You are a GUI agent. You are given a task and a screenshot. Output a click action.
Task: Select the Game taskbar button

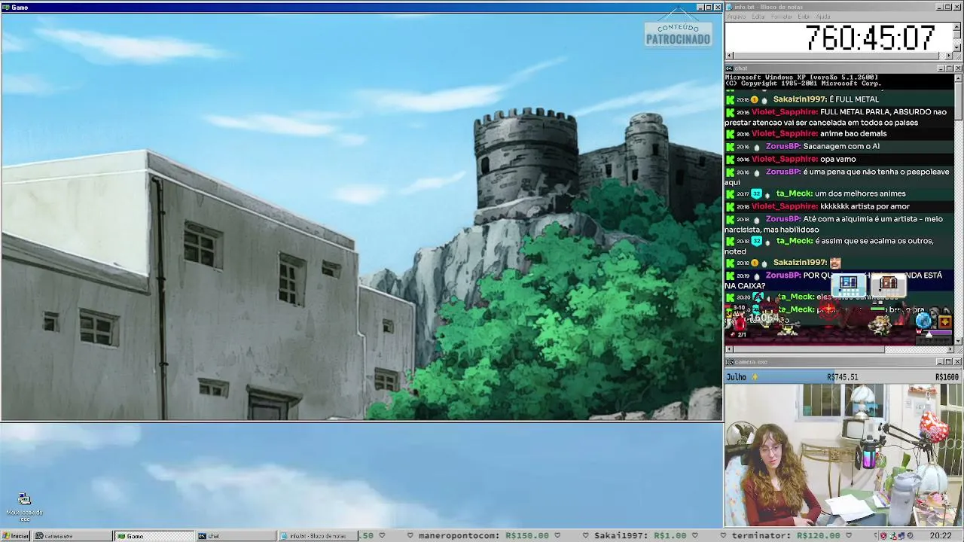coord(154,536)
